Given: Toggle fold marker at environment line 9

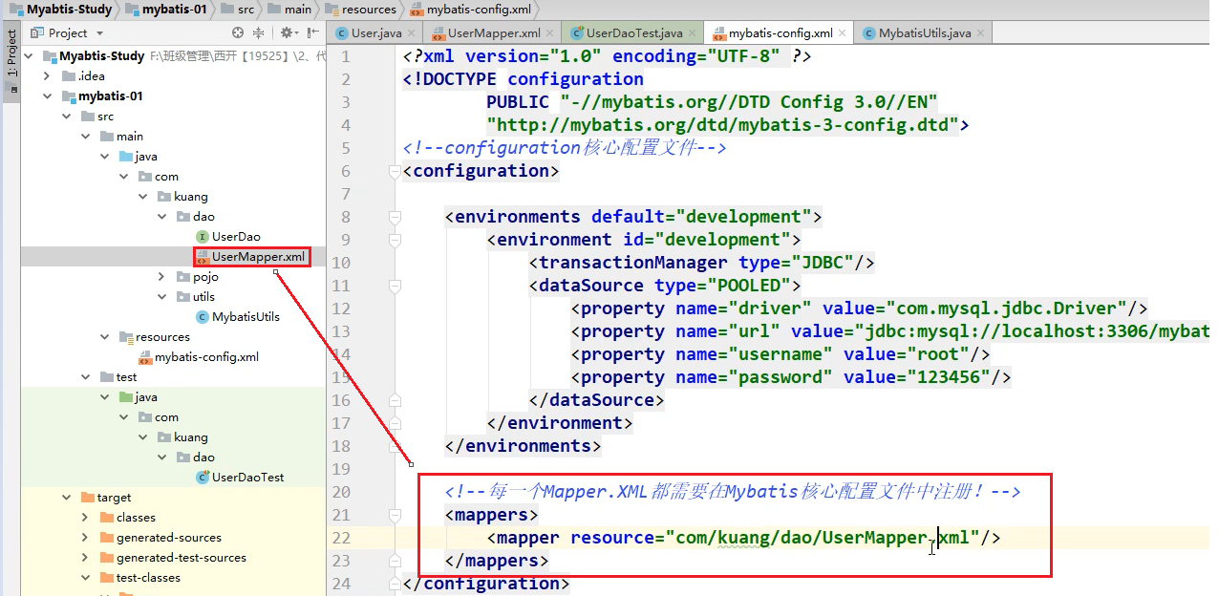Looking at the screenshot, I should pyautogui.click(x=395, y=241).
